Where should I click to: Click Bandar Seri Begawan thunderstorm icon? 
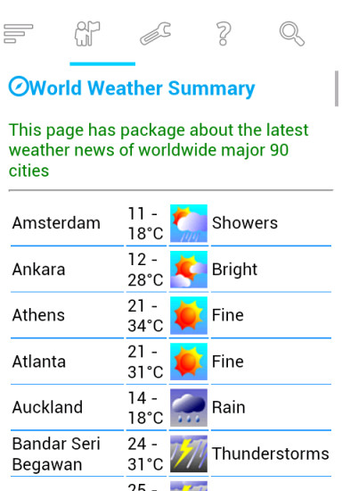pos(189,454)
